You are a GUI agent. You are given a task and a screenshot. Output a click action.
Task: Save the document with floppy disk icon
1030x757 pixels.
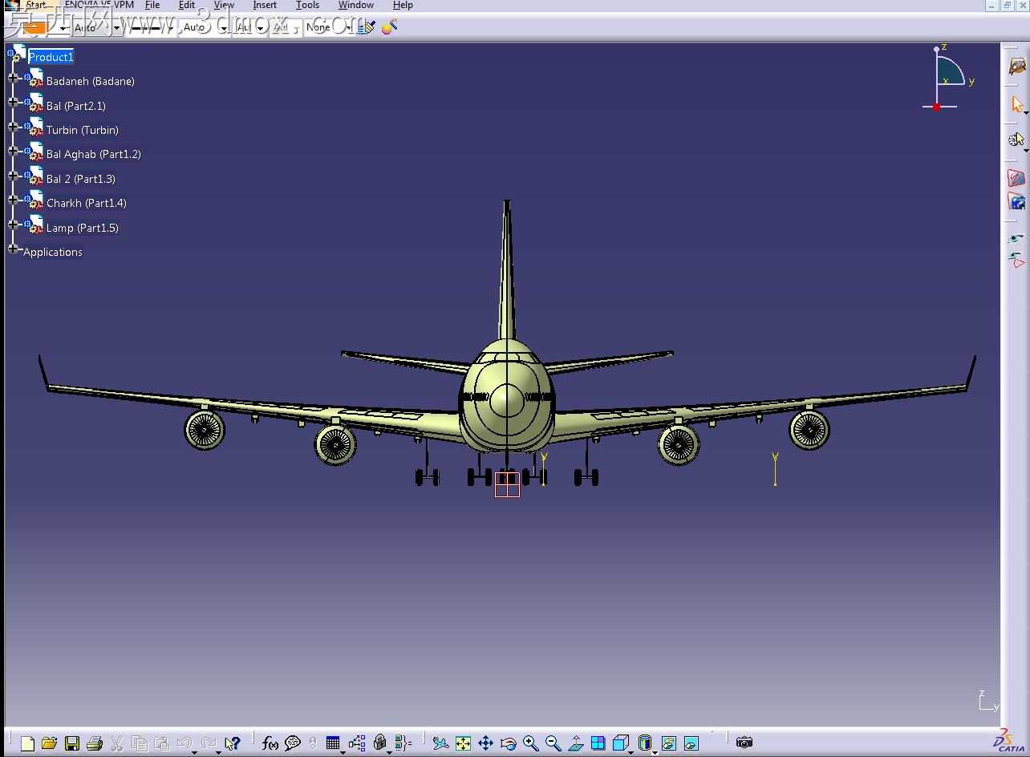click(72, 743)
